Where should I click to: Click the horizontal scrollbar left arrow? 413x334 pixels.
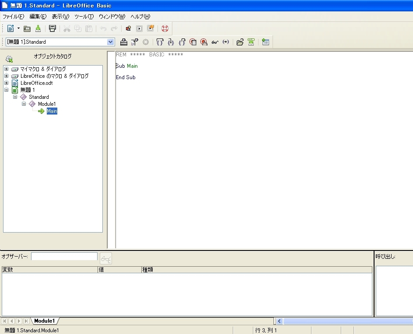point(279,321)
